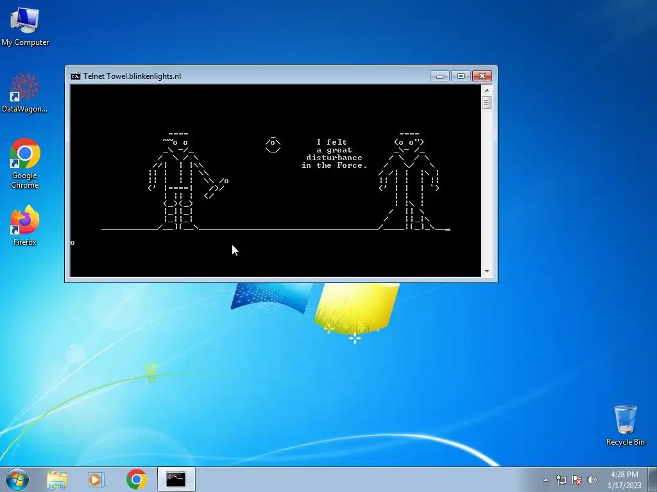Maximize the Telnet window
This screenshot has width=657, height=492.
pos(461,76)
